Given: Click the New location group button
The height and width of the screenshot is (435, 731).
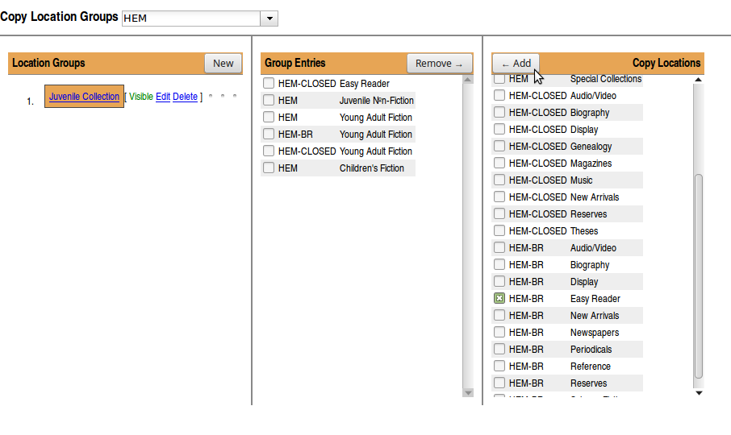Looking at the screenshot, I should click(223, 64).
